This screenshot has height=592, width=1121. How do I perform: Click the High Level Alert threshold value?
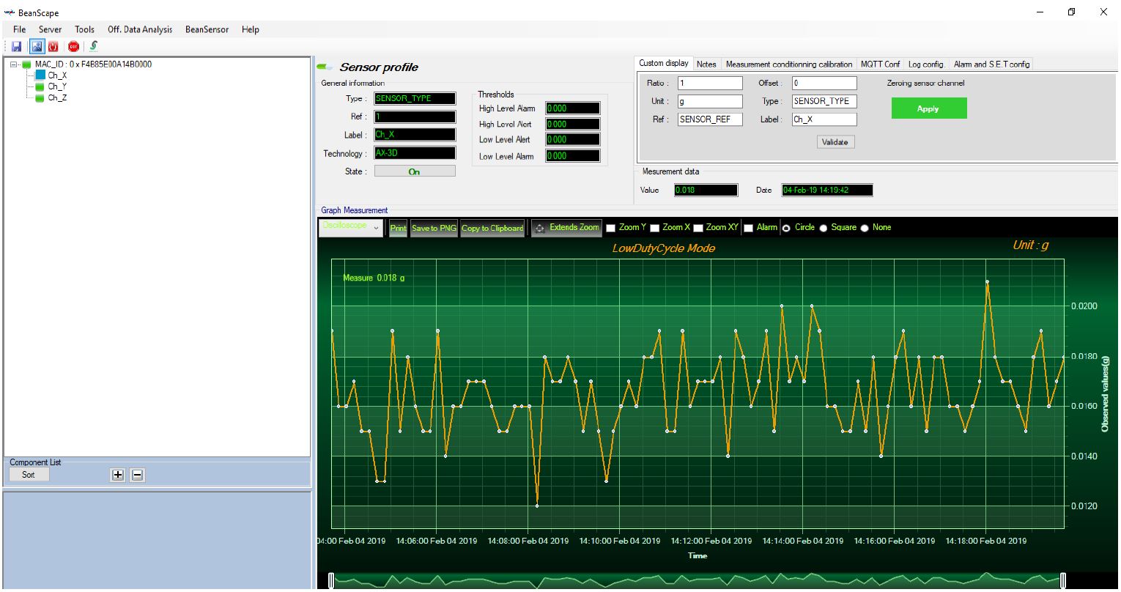(573, 124)
